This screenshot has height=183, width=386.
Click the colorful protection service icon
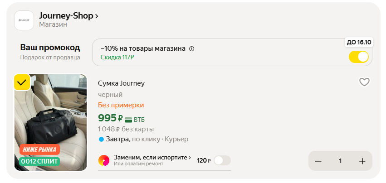coord(104,160)
